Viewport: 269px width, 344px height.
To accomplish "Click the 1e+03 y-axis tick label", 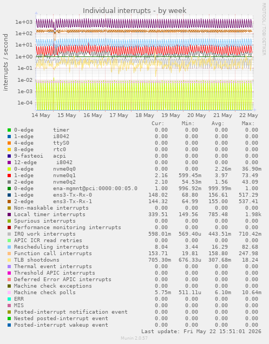I will (x=24, y=22).
